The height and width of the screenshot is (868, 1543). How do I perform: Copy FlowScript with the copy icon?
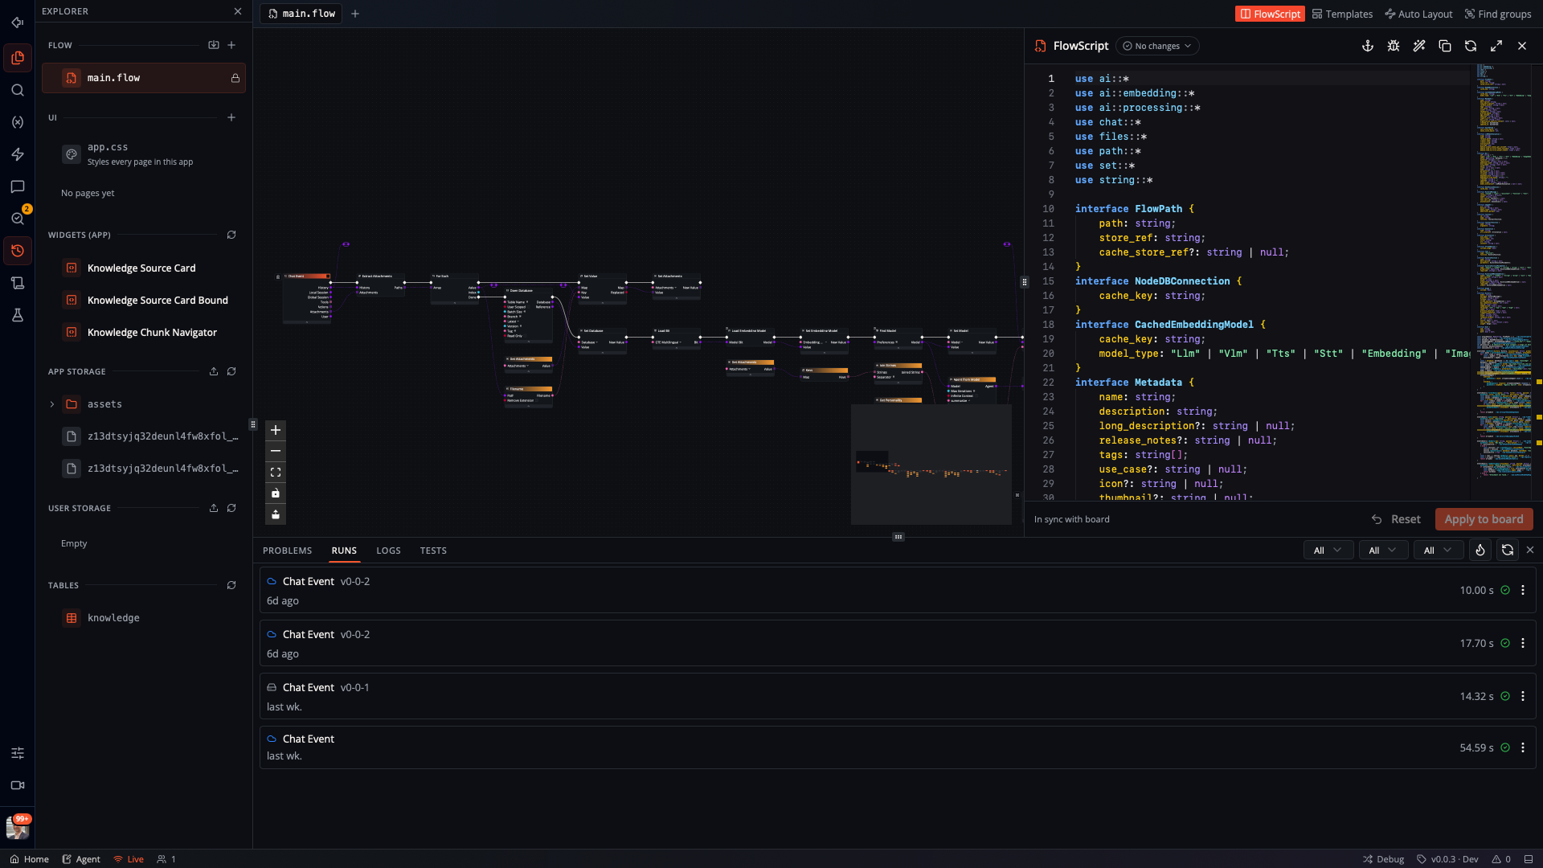click(1445, 46)
